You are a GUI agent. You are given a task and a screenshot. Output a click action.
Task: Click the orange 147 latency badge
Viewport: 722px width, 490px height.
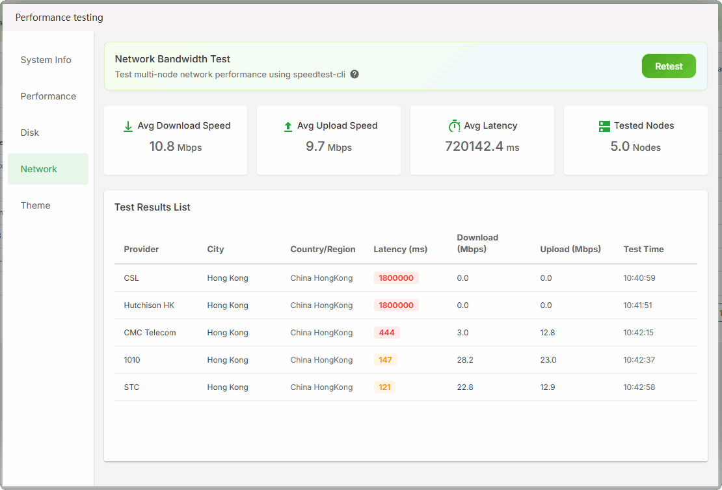[x=385, y=360]
